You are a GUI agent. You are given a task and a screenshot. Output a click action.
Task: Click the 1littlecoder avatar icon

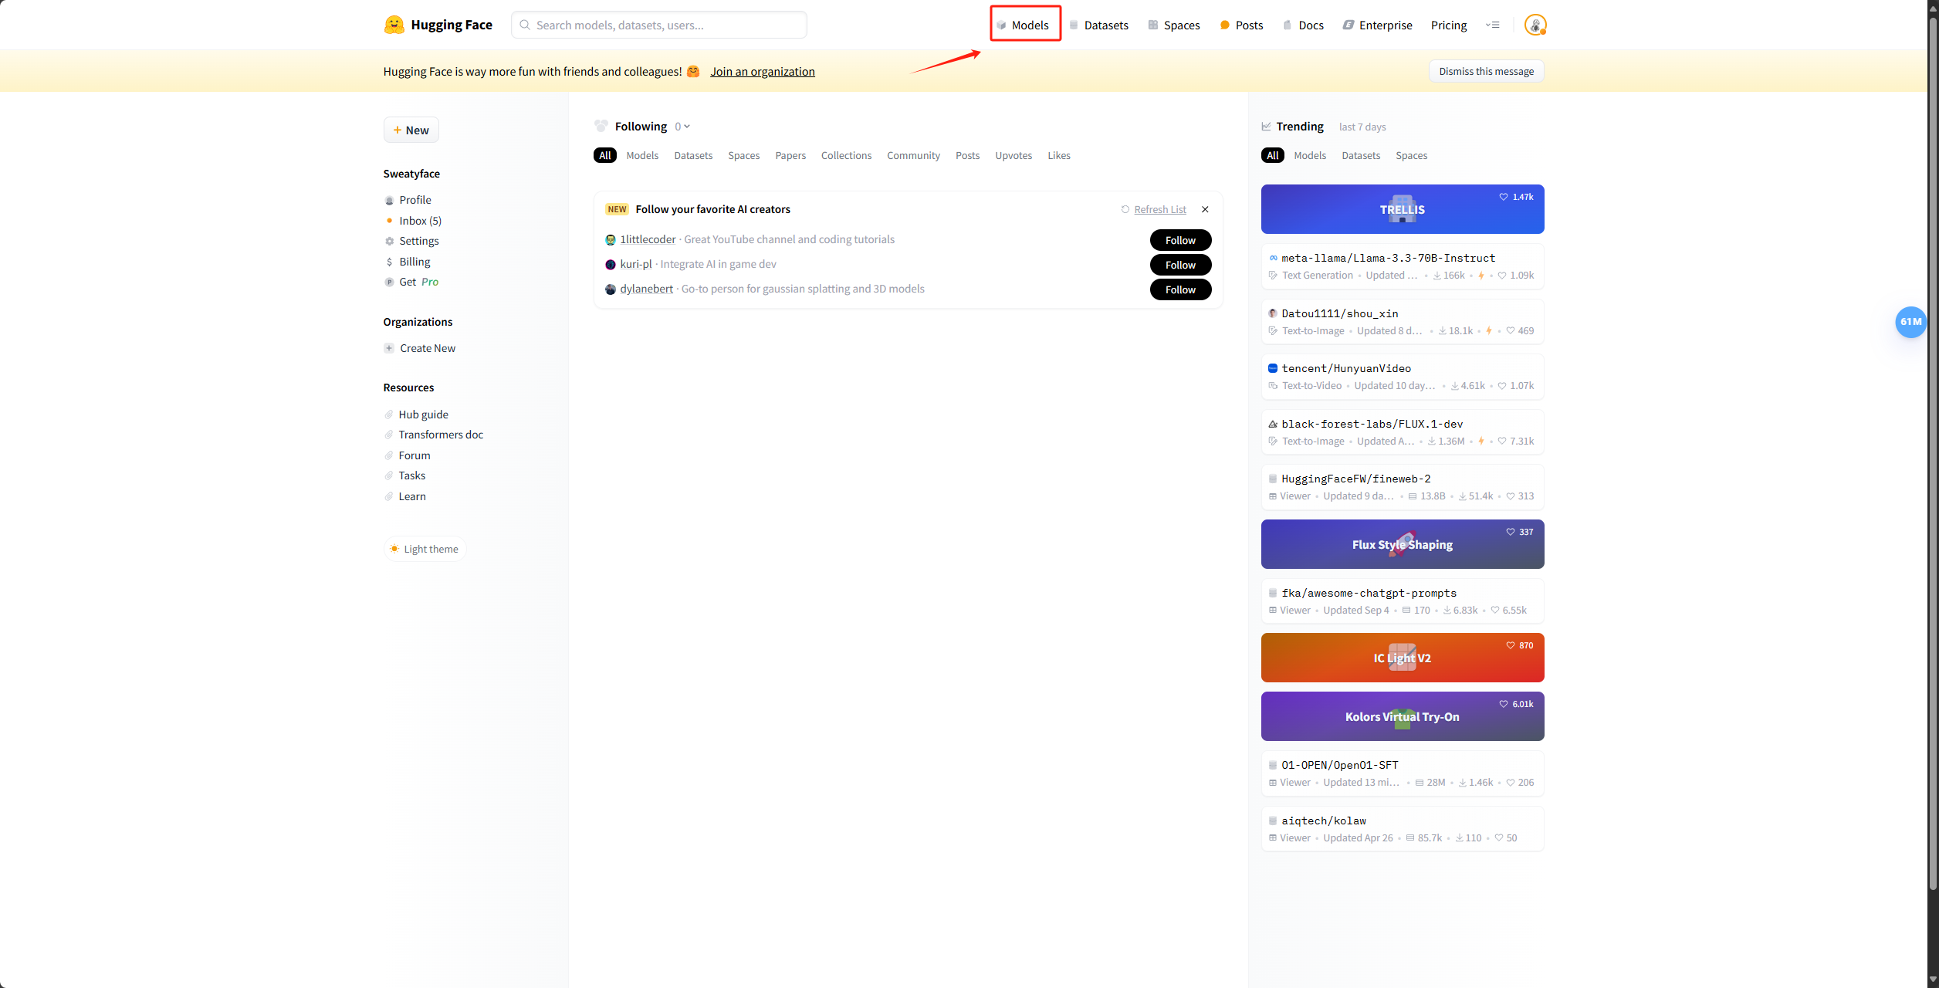(611, 240)
